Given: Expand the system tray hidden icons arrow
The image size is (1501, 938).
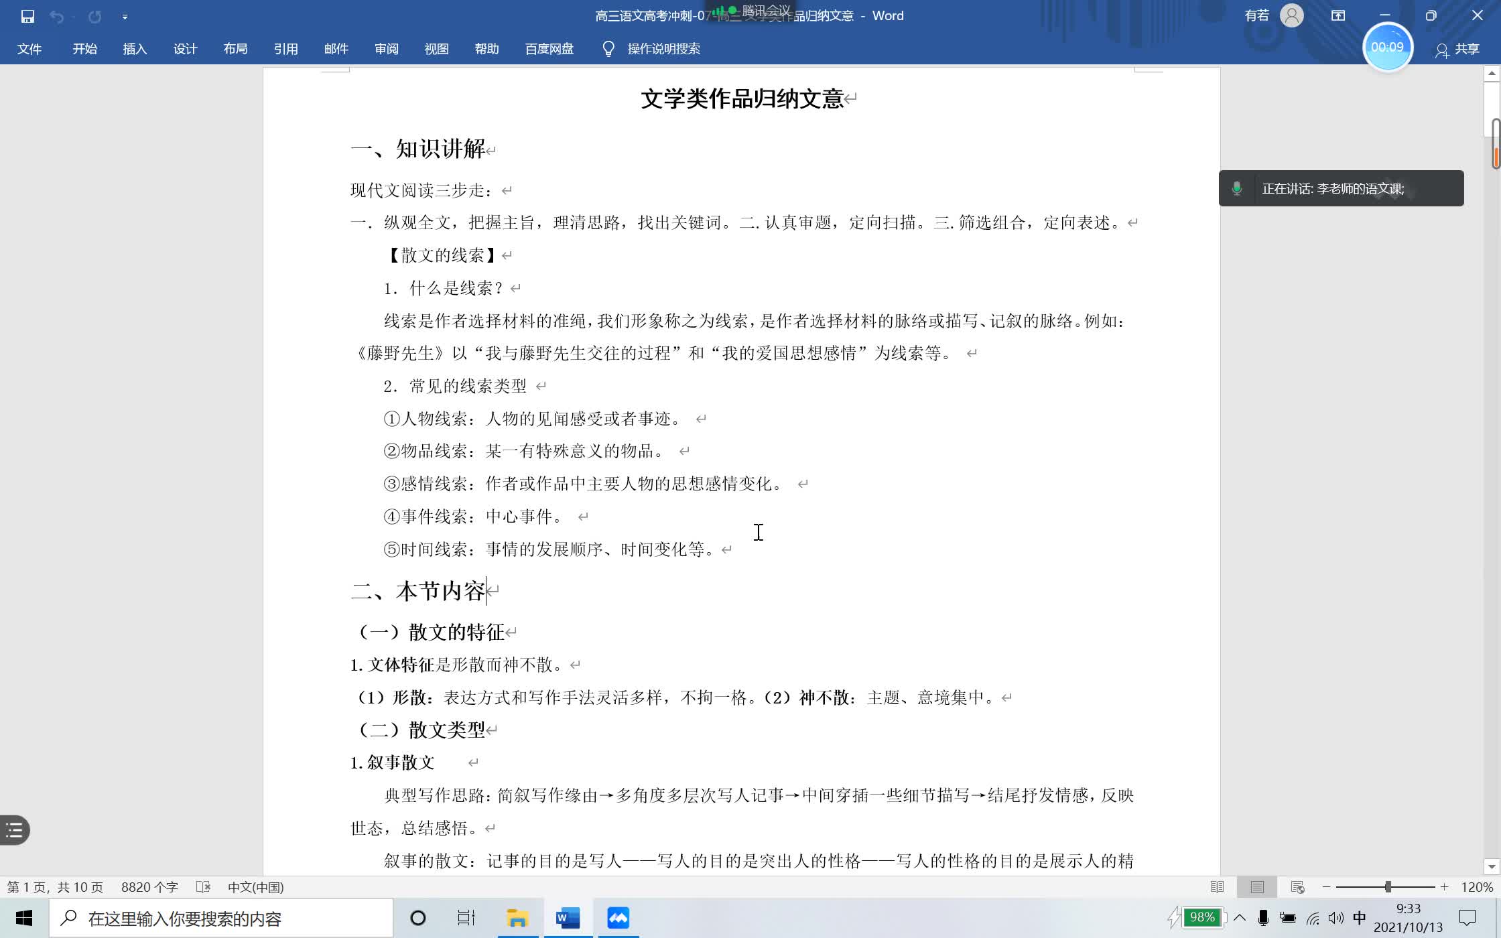Looking at the screenshot, I should point(1240,918).
